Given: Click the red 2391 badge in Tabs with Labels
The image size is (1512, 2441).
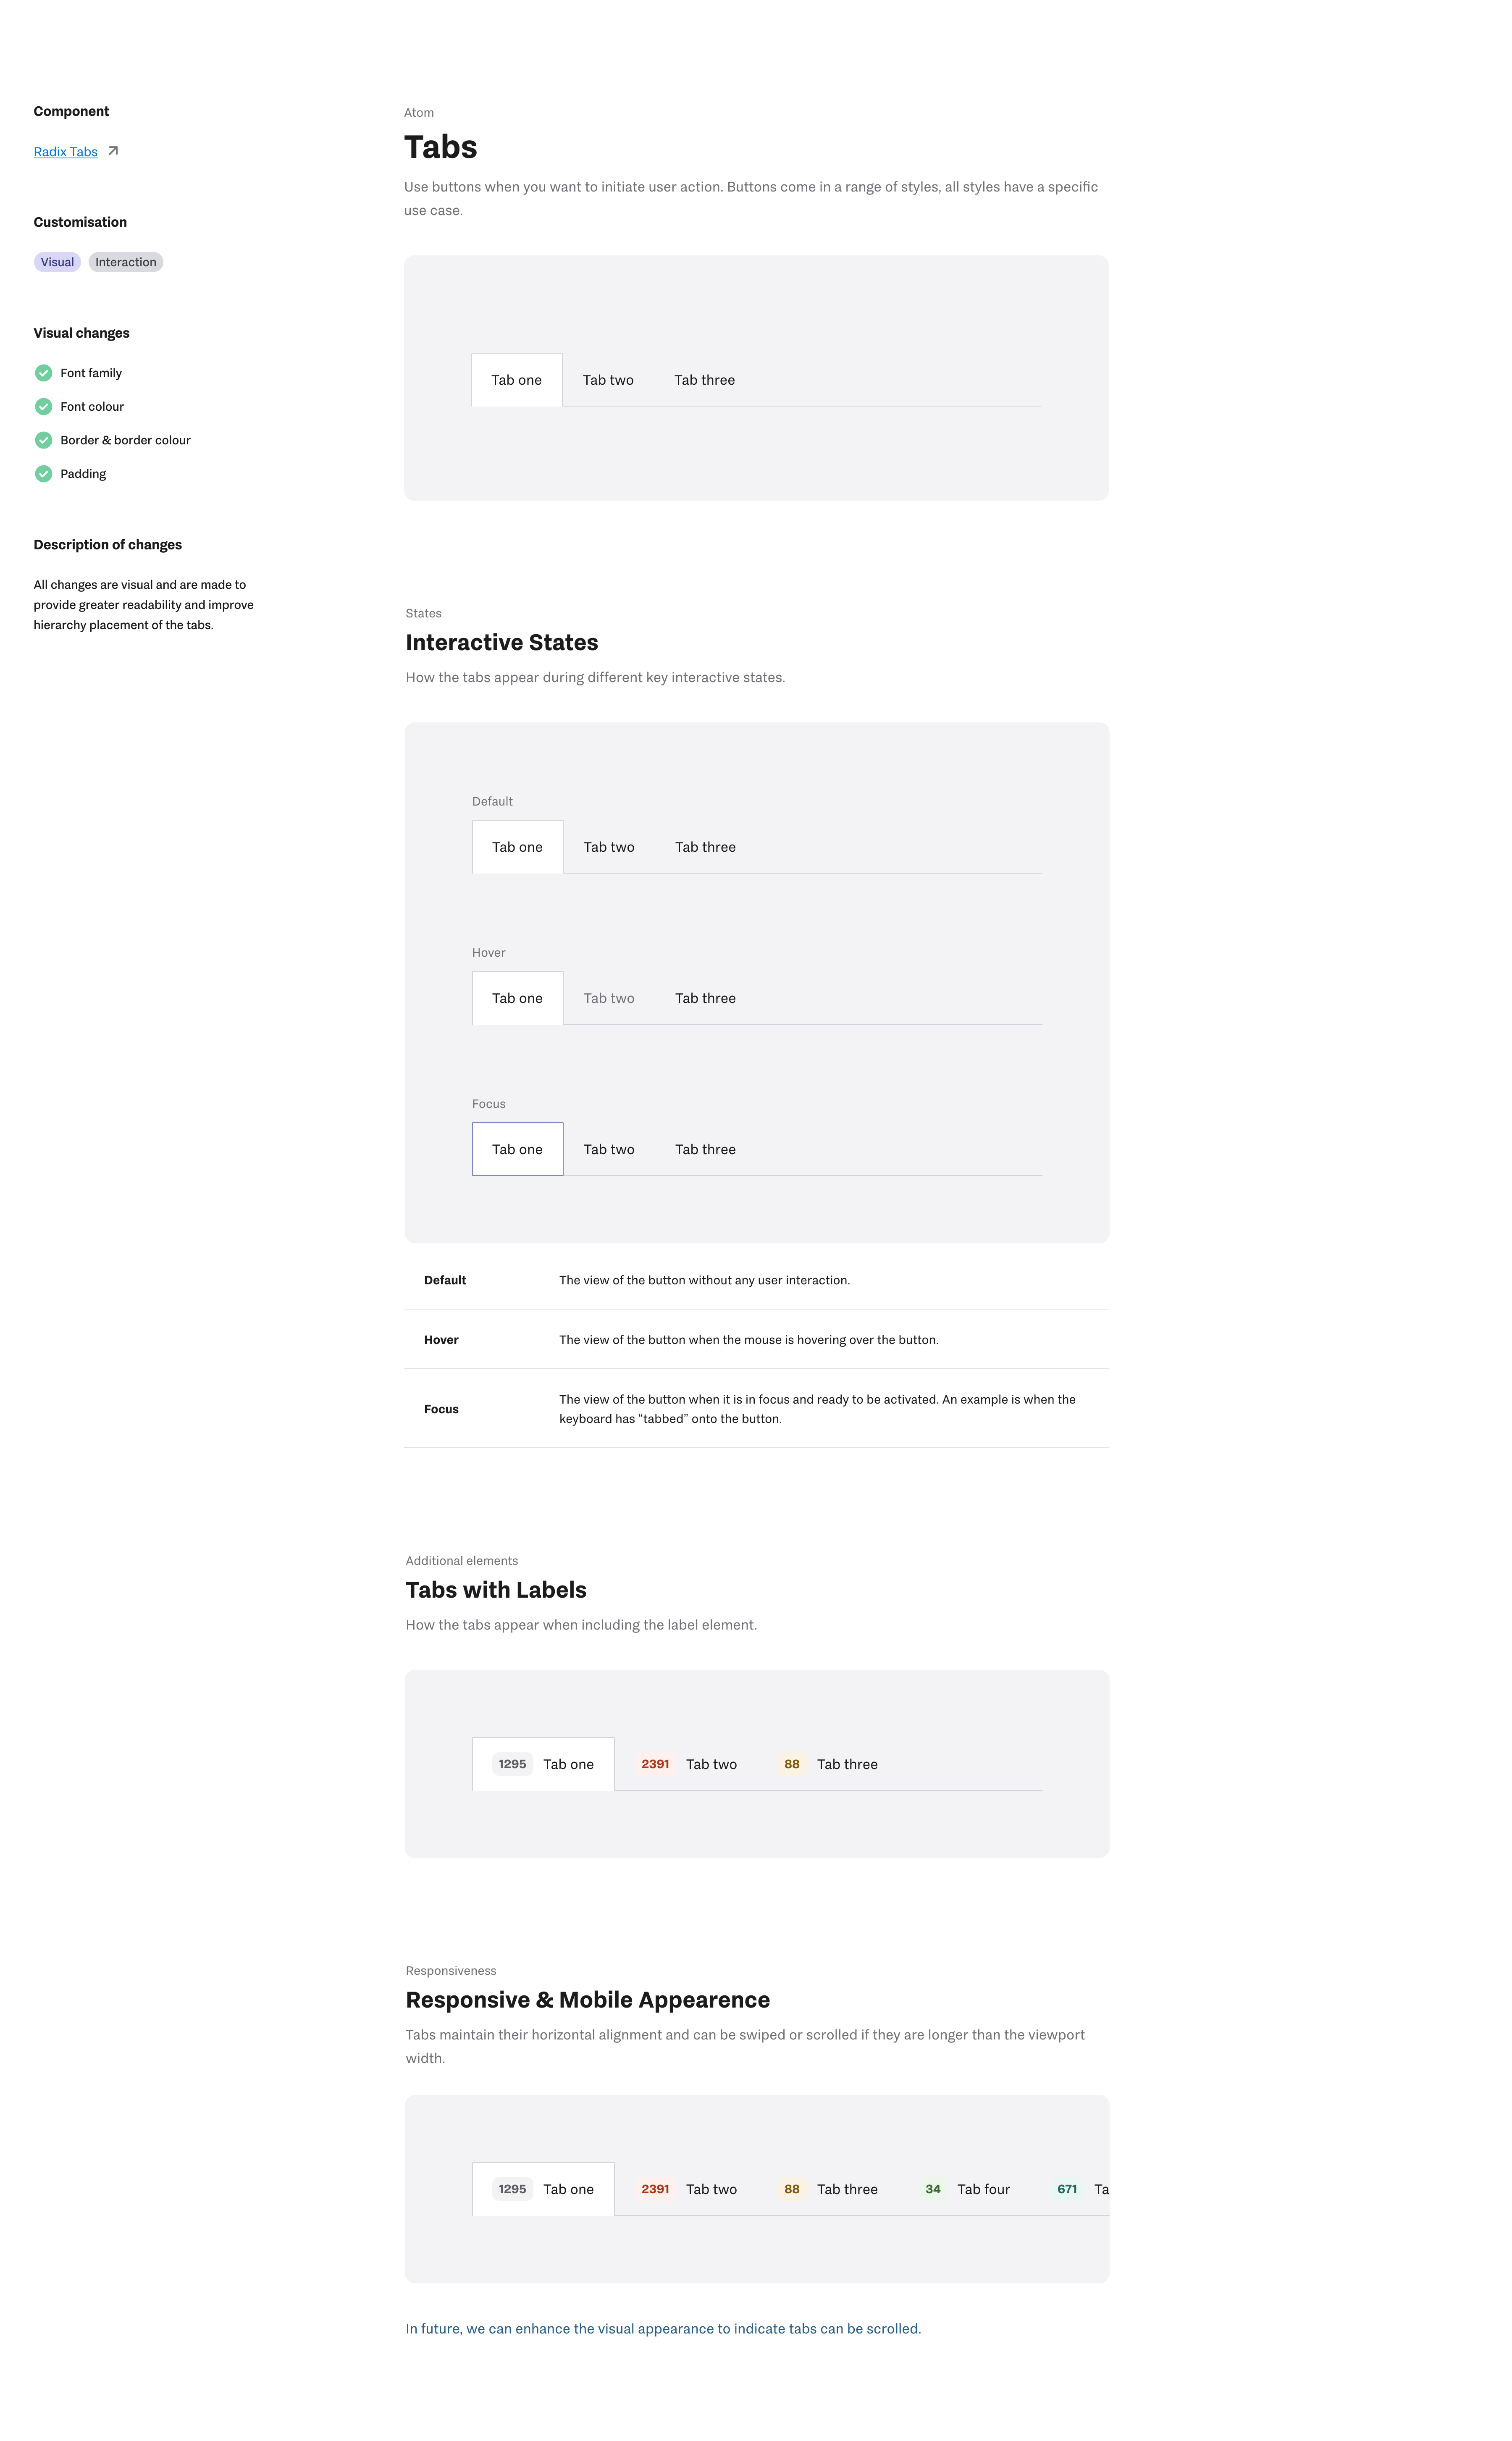Looking at the screenshot, I should 655,1764.
